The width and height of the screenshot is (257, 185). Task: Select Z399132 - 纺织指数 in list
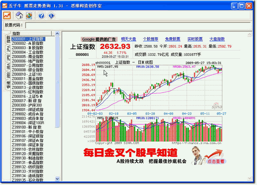click(28, 167)
